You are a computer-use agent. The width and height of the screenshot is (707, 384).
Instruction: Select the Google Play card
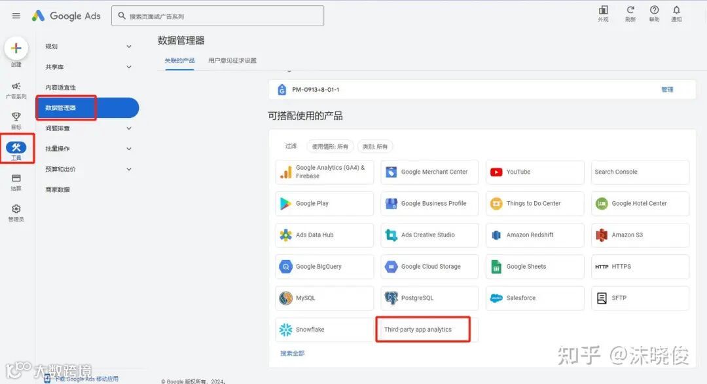click(x=325, y=204)
